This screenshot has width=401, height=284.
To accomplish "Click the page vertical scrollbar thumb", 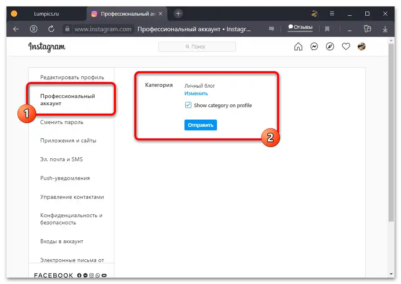I will click(391, 133).
